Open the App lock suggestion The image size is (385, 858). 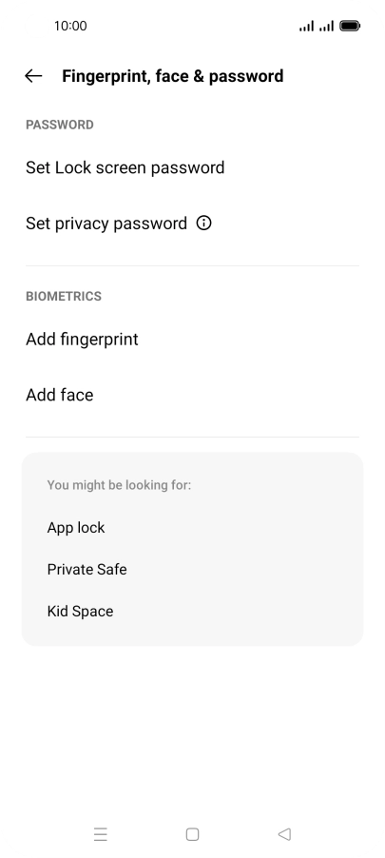(192, 528)
